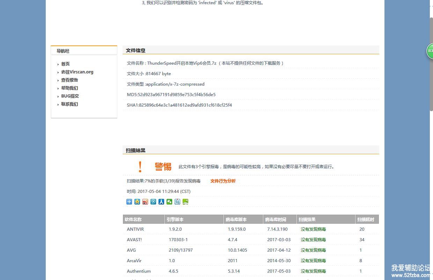The image size is (433, 280).
Task: Click the 帮助我们 navigation link
Action: 69,88
